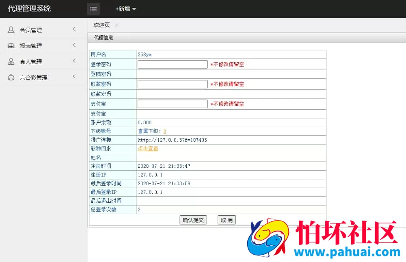Click the 取消 cancel button
406x262 pixels.
click(226, 220)
